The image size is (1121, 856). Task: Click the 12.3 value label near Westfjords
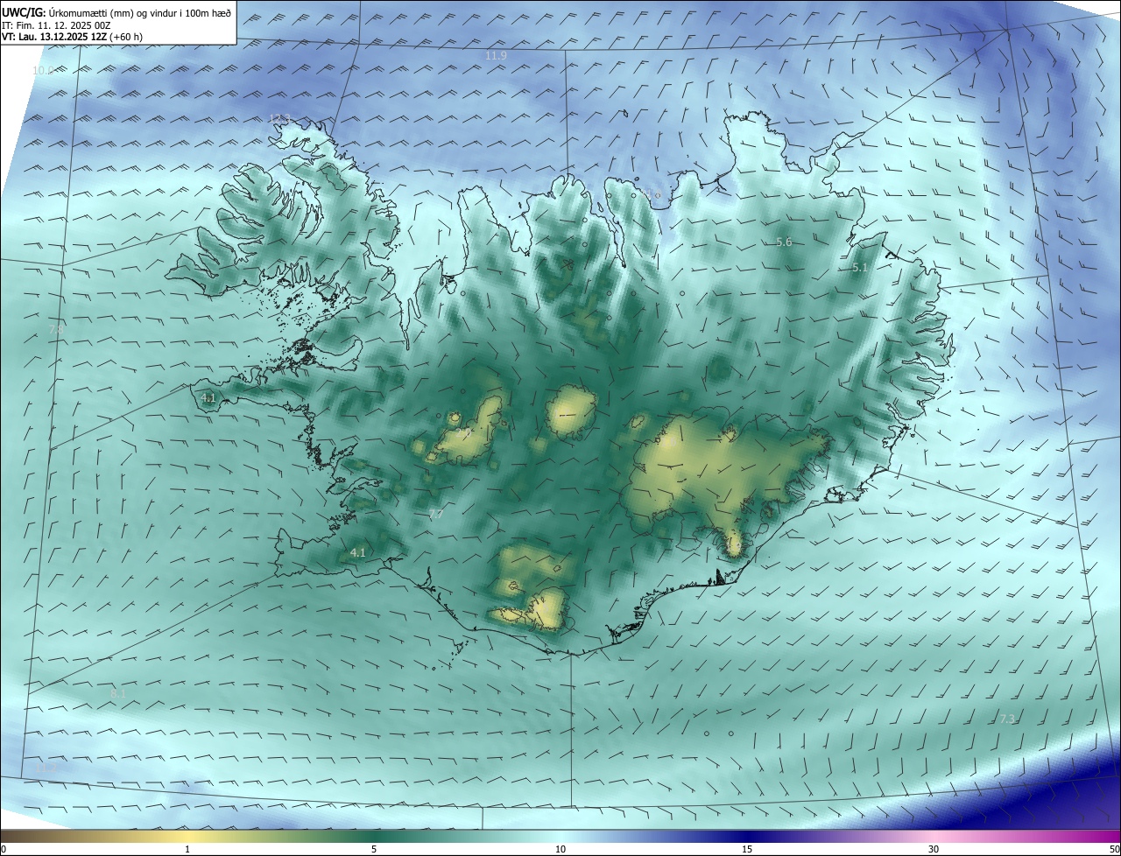279,118
